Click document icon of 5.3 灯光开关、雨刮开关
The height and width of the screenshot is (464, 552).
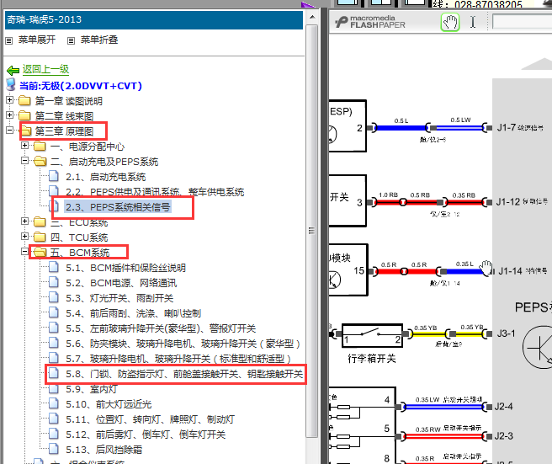pyautogui.click(x=54, y=297)
